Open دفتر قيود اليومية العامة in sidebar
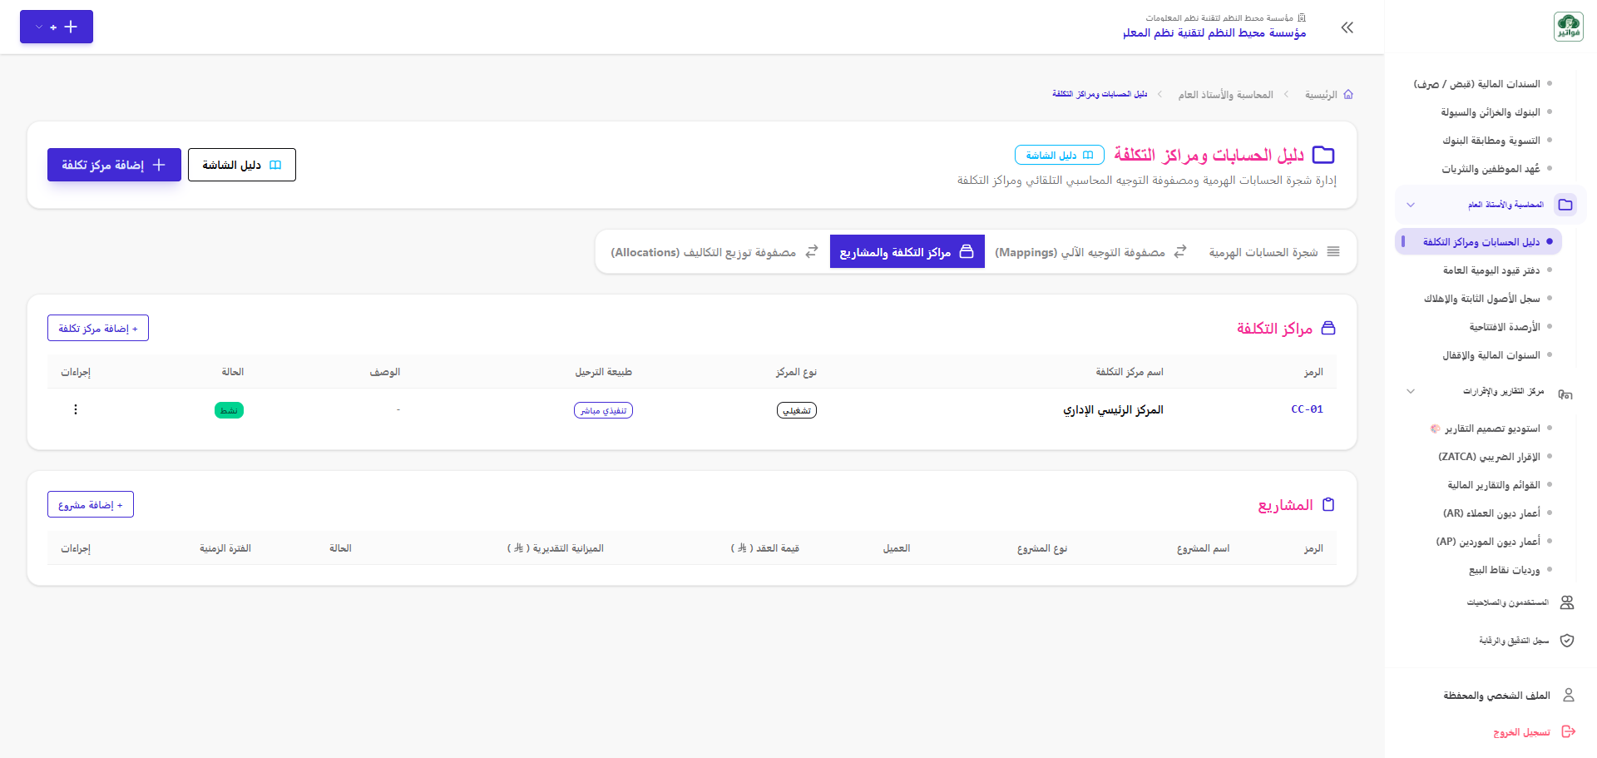This screenshot has width=1597, height=758. click(1491, 270)
